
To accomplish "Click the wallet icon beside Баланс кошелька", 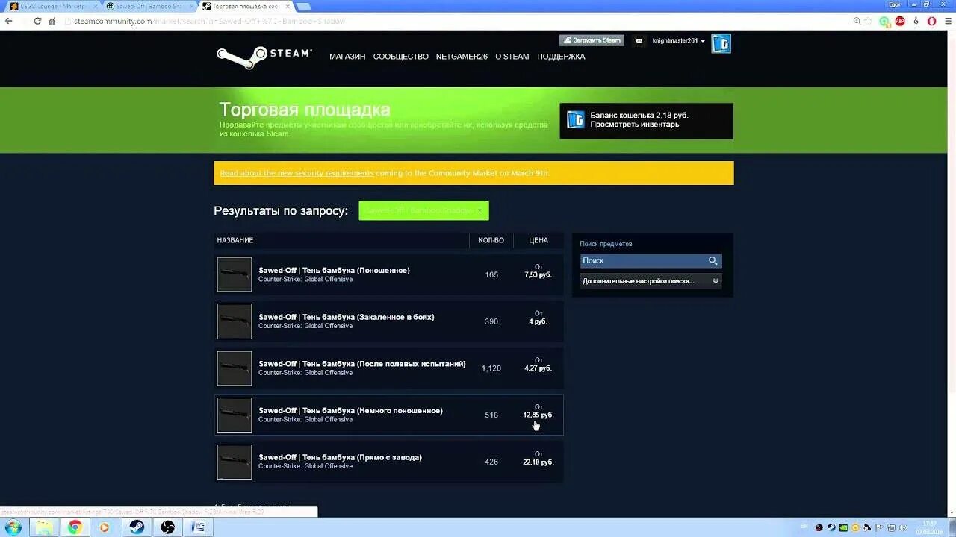I will 575,120.
